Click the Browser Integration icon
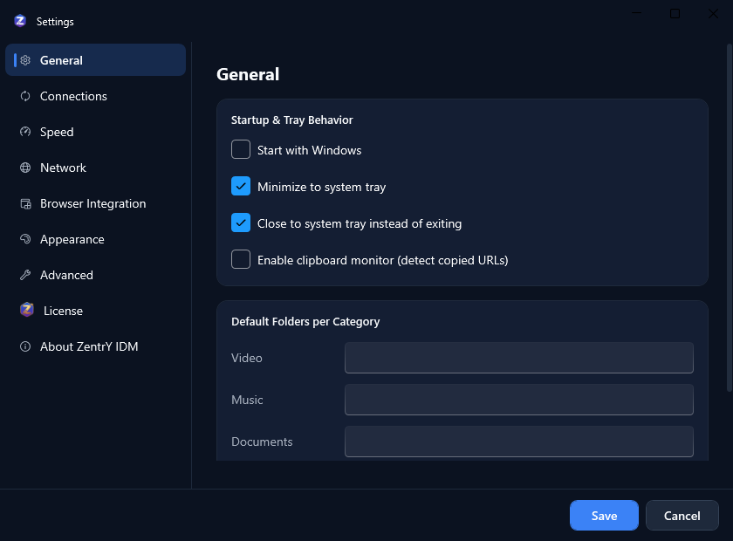The image size is (733, 541). tap(25, 203)
